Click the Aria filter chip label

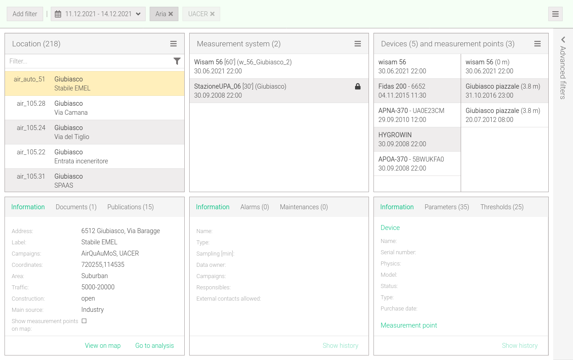click(161, 14)
